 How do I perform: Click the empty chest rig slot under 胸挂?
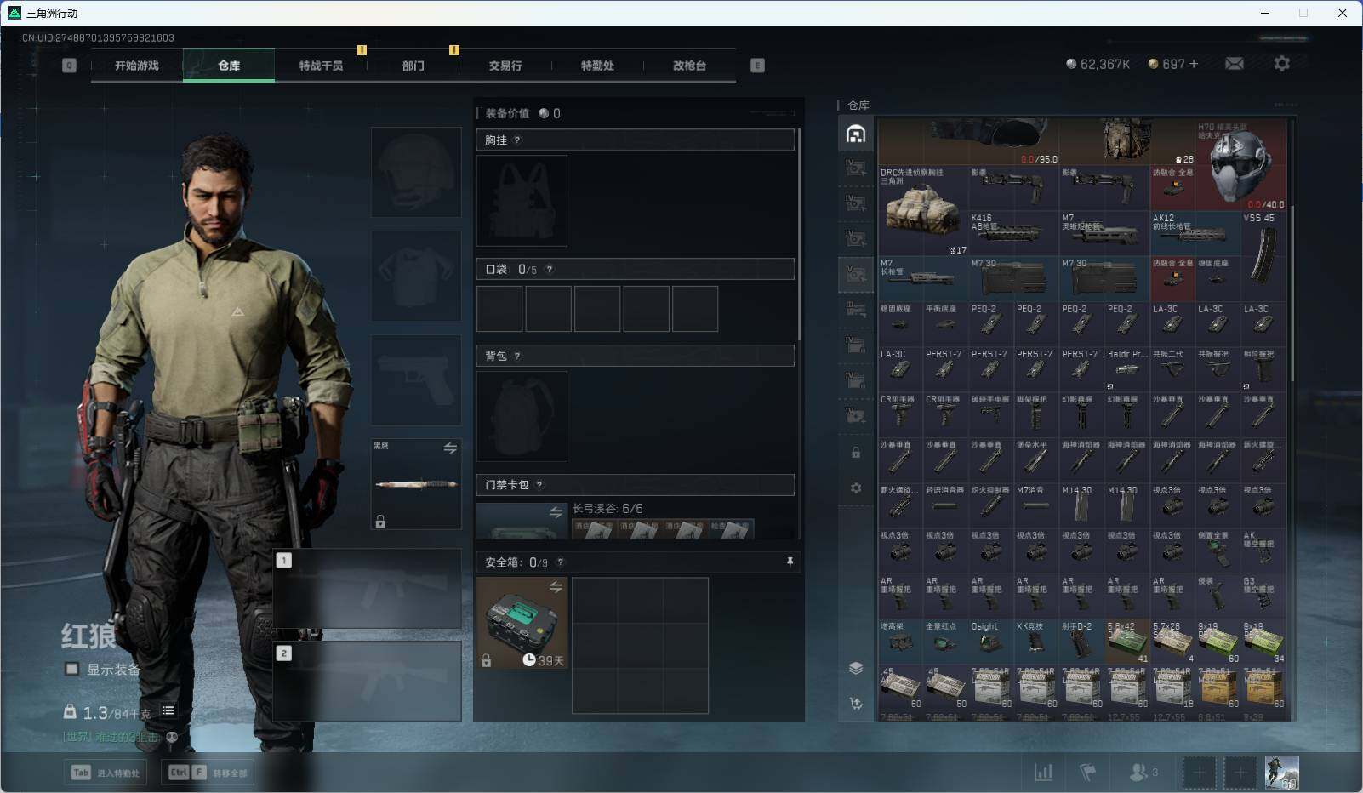pos(522,201)
